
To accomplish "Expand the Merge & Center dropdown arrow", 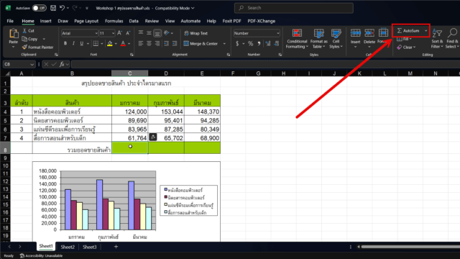I will click(x=224, y=43).
